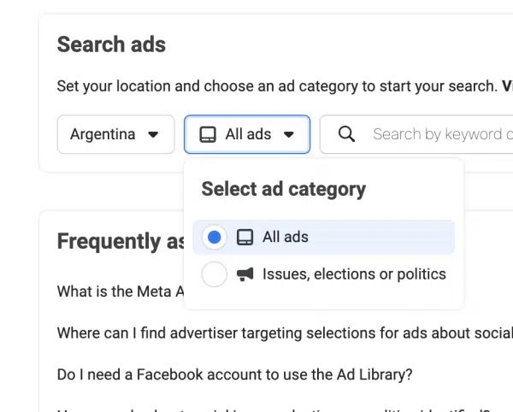Open advertiser targeting selections FAQ question
Screen dimensions: 513x412
285,333
